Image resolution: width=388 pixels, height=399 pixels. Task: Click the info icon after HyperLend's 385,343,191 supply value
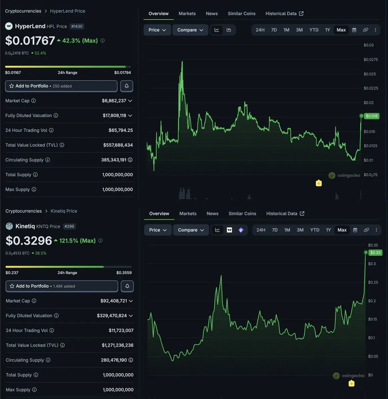point(130,160)
